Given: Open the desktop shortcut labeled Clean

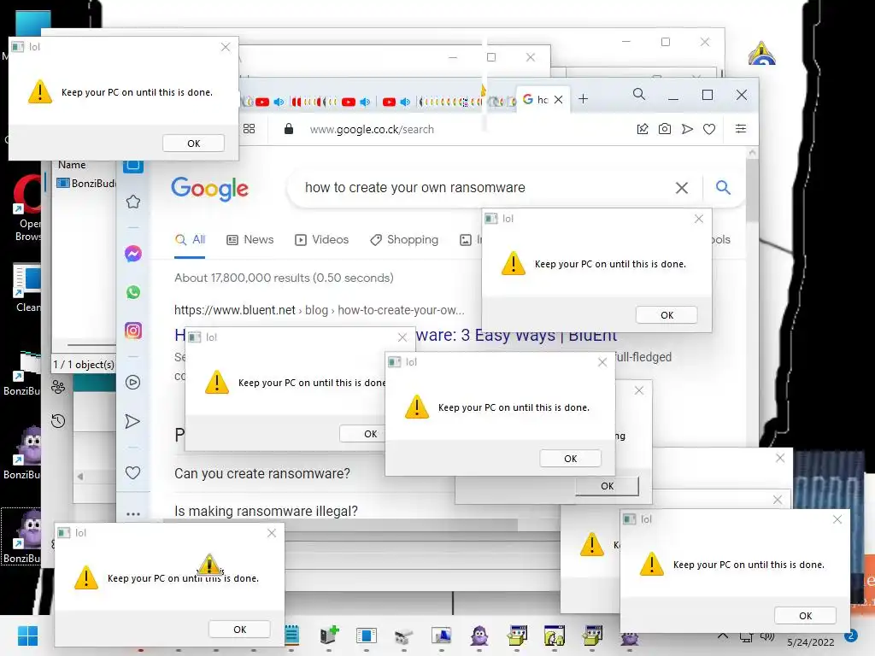Looking at the screenshot, I should (26, 288).
